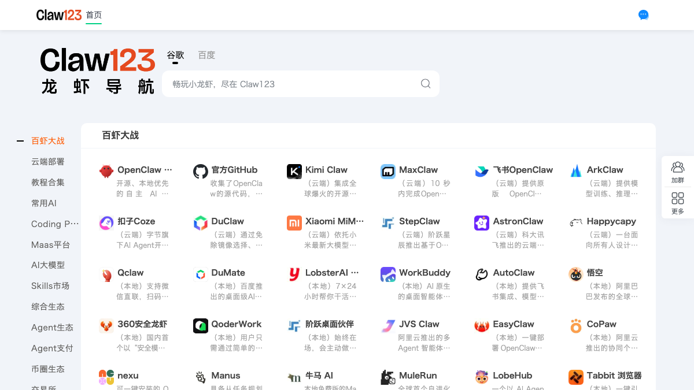Select 谷歌 as the search engine
This screenshot has height=390, width=694.
(x=176, y=55)
